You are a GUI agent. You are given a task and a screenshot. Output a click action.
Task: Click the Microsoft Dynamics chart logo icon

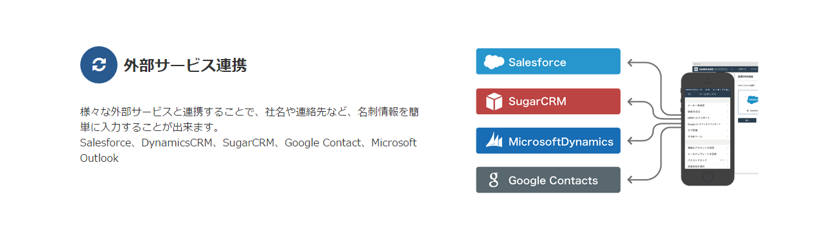494,141
